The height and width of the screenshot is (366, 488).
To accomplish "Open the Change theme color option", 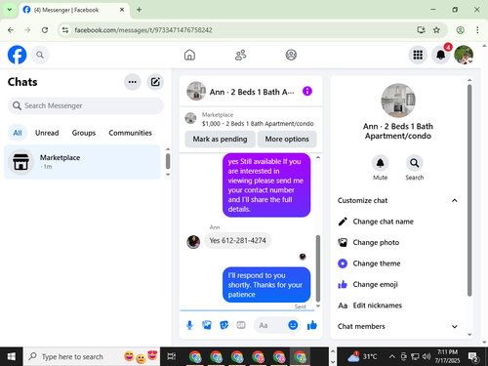I will click(x=398, y=264).
